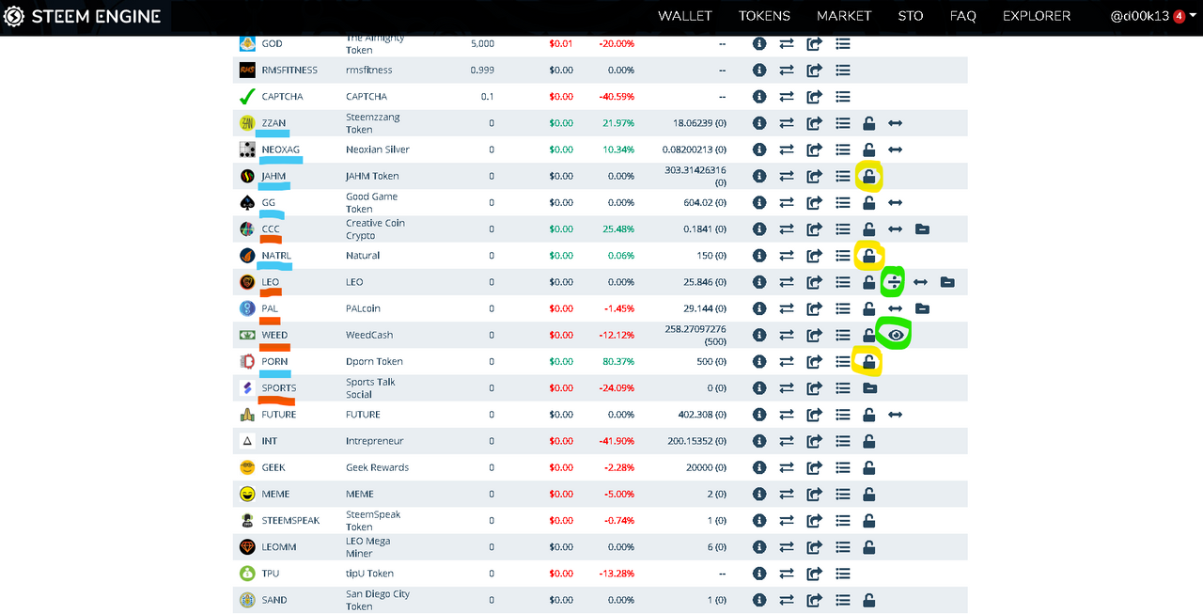Click the spade GG token logo
The width and height of the screenshot is (1203, 614).
point(247,202)
